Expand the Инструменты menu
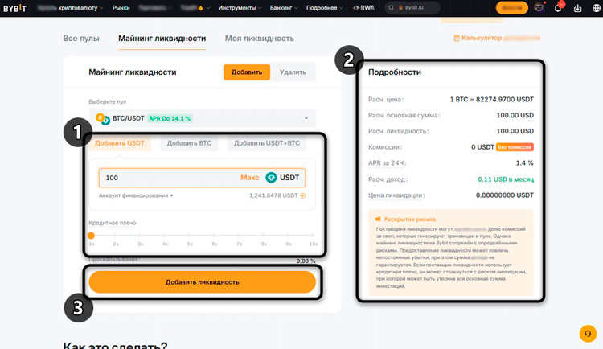This screenshot has height=349, width=603. (240, 8)
